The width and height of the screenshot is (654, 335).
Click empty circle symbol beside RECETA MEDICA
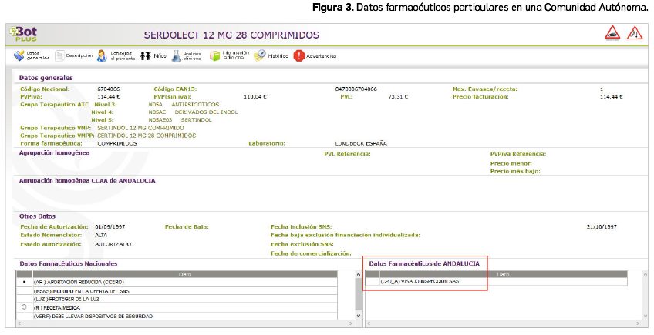tap(24, 307)
